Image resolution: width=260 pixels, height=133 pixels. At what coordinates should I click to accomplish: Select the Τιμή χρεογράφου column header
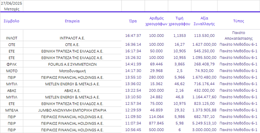179,21
